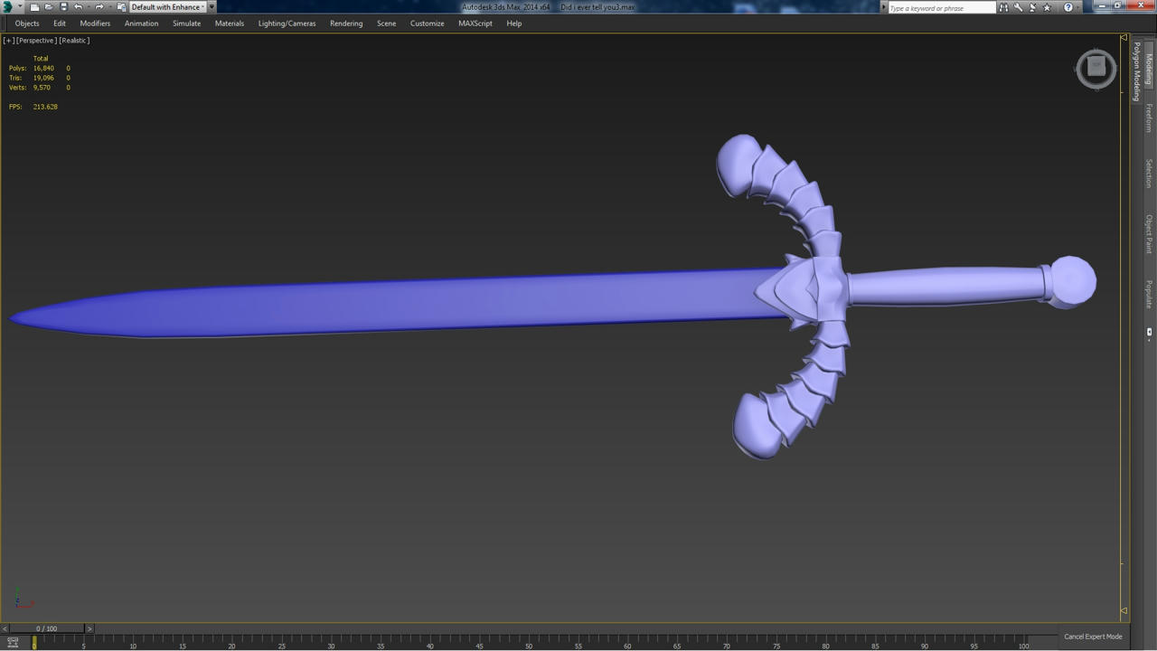
Task: Open the Rendering menu
Action: 346,24
